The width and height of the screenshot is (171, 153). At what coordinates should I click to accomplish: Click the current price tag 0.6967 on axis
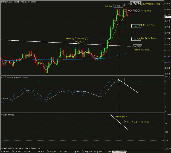pyautogui.click(x=167, y=17)
